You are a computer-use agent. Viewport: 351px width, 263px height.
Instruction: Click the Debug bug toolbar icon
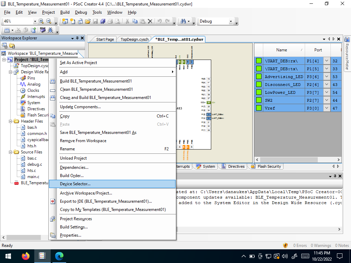[50, 30]
